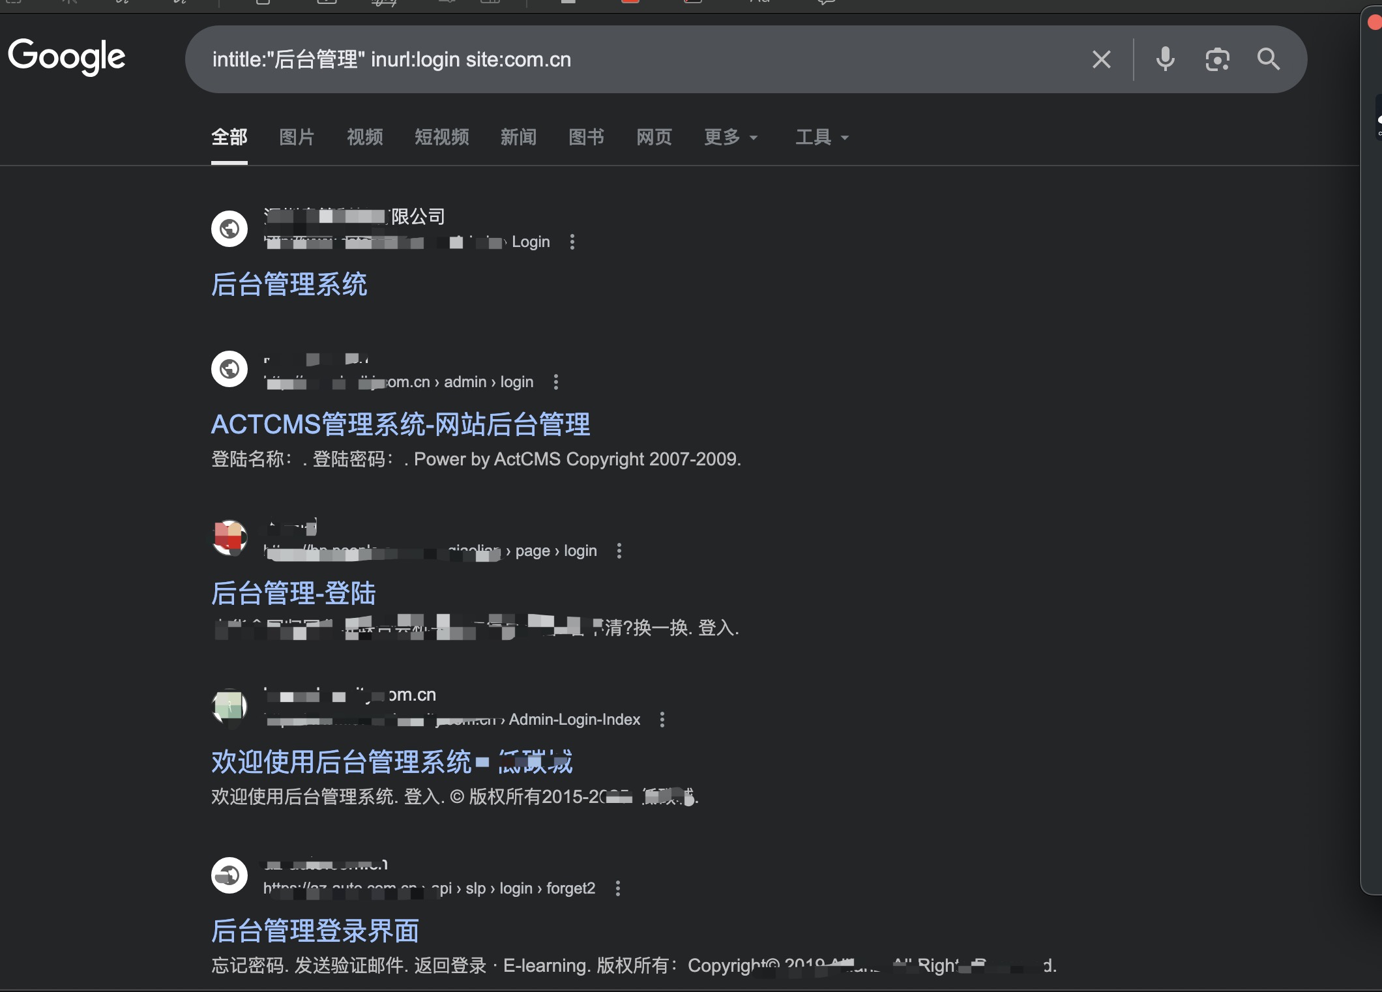
Task: Open the 后台管理系统 result link
Action: [289, 284]
